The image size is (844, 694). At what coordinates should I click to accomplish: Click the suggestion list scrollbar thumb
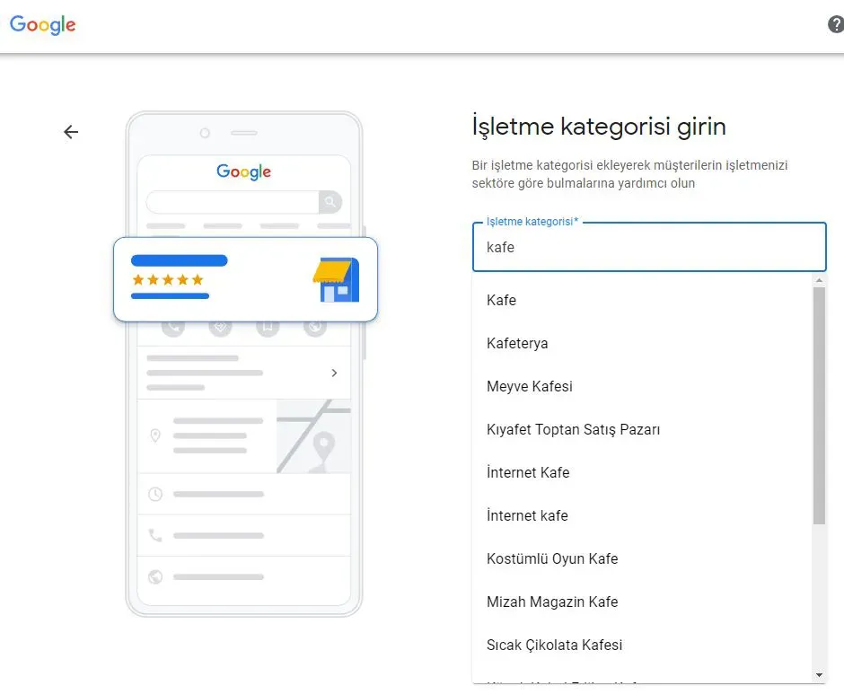click(x=819, y=406)
